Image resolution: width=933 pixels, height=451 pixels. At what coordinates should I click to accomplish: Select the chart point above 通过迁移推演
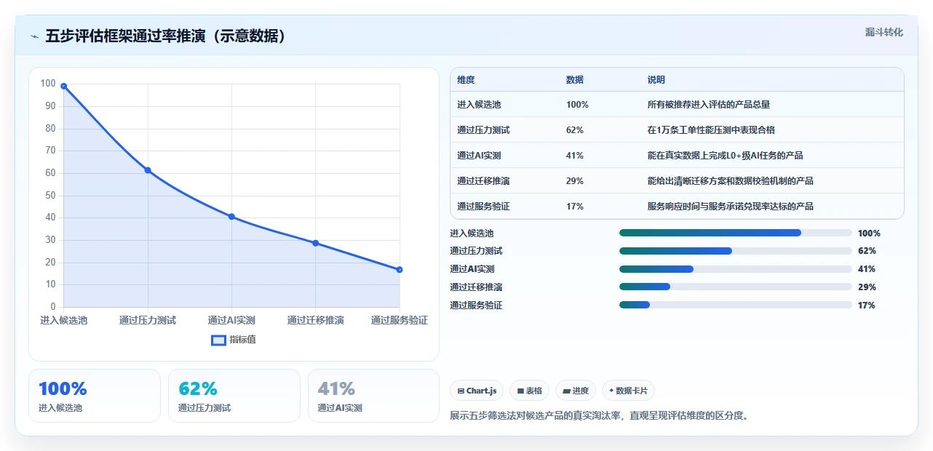coord(315,243)
